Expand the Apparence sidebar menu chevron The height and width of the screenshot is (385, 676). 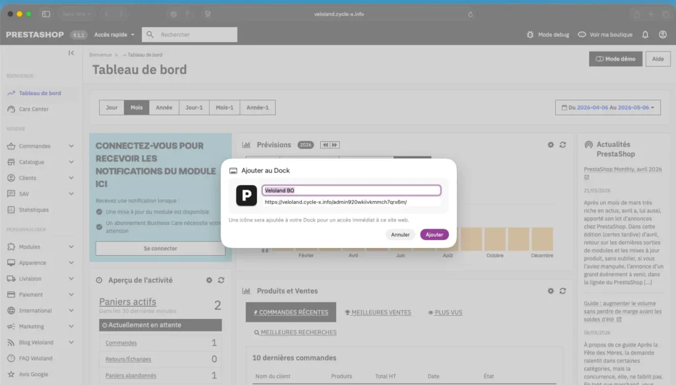coord(71,262)
